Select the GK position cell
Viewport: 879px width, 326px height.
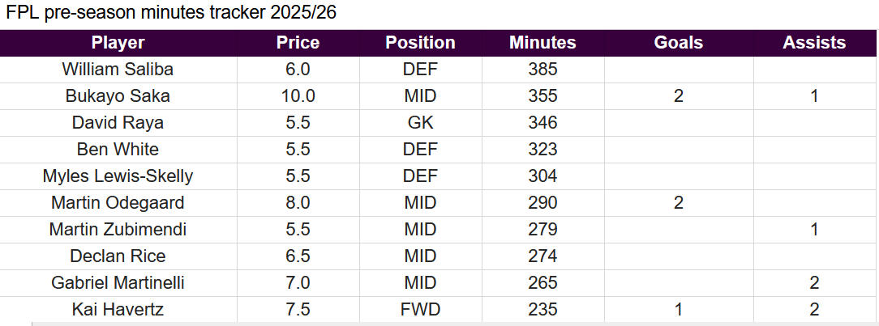(x=420, y=123)
